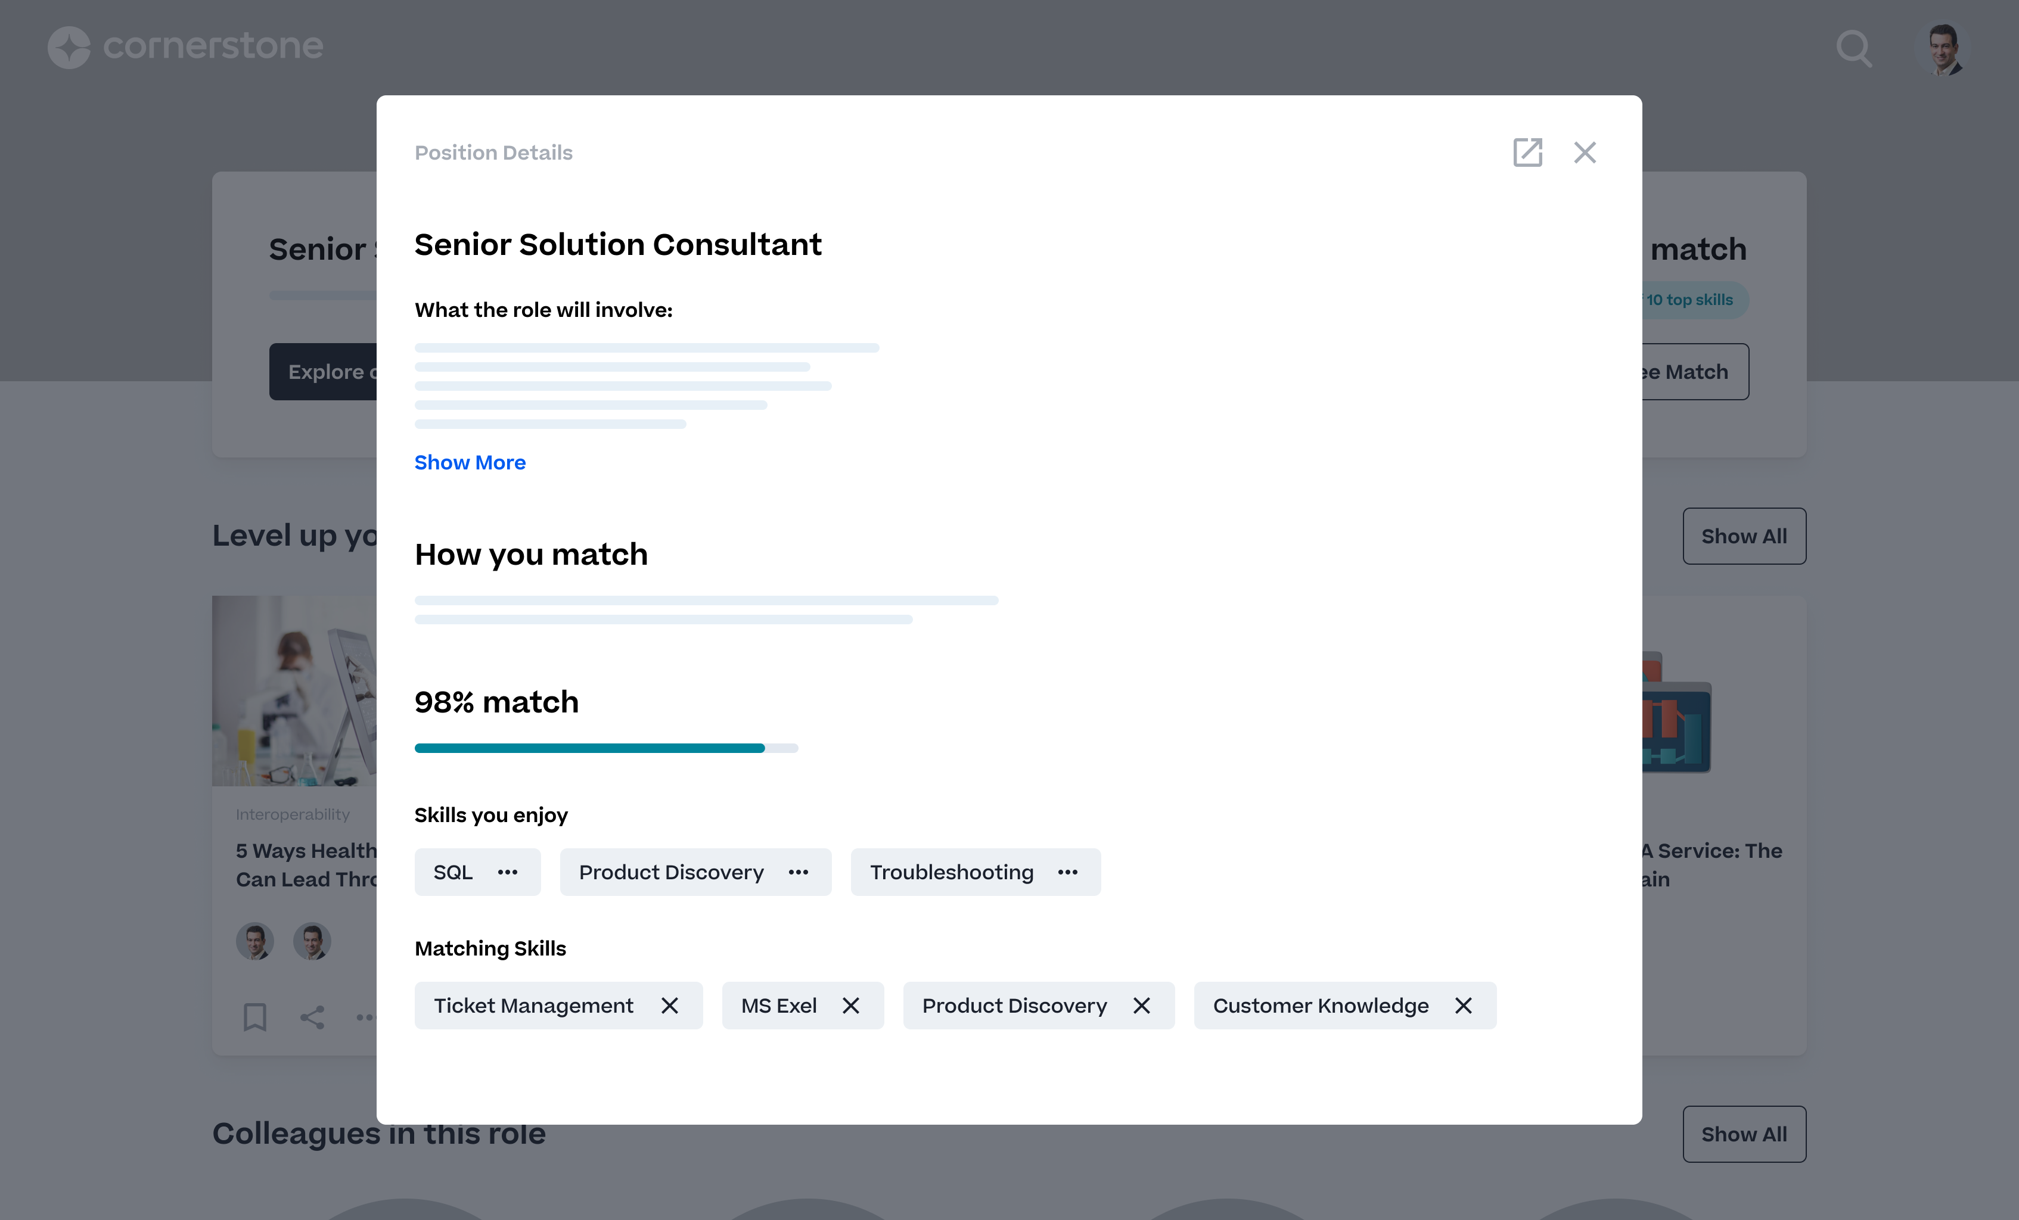Click the Explore button behind the dialog

tap(323, 372)
